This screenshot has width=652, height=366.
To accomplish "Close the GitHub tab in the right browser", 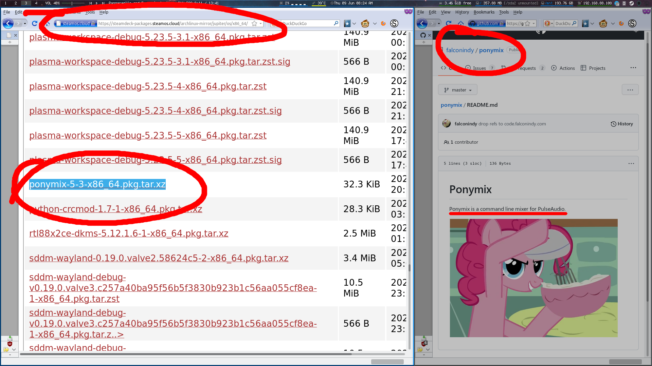I will 430,35.
